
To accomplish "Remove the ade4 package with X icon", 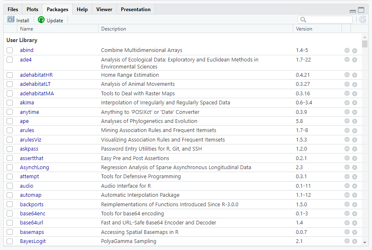I will (355, 60).
